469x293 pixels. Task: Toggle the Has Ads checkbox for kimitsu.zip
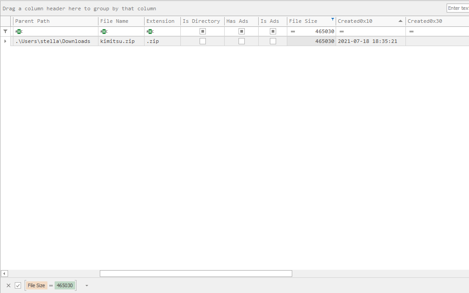(241, 41)
